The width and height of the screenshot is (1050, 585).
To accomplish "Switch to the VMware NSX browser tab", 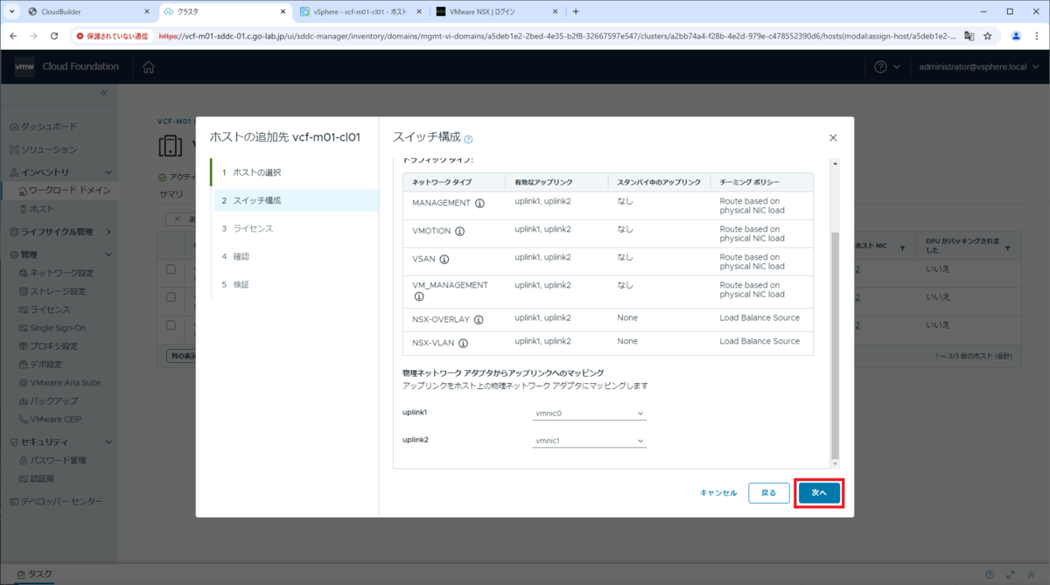I will click(495, 11).
